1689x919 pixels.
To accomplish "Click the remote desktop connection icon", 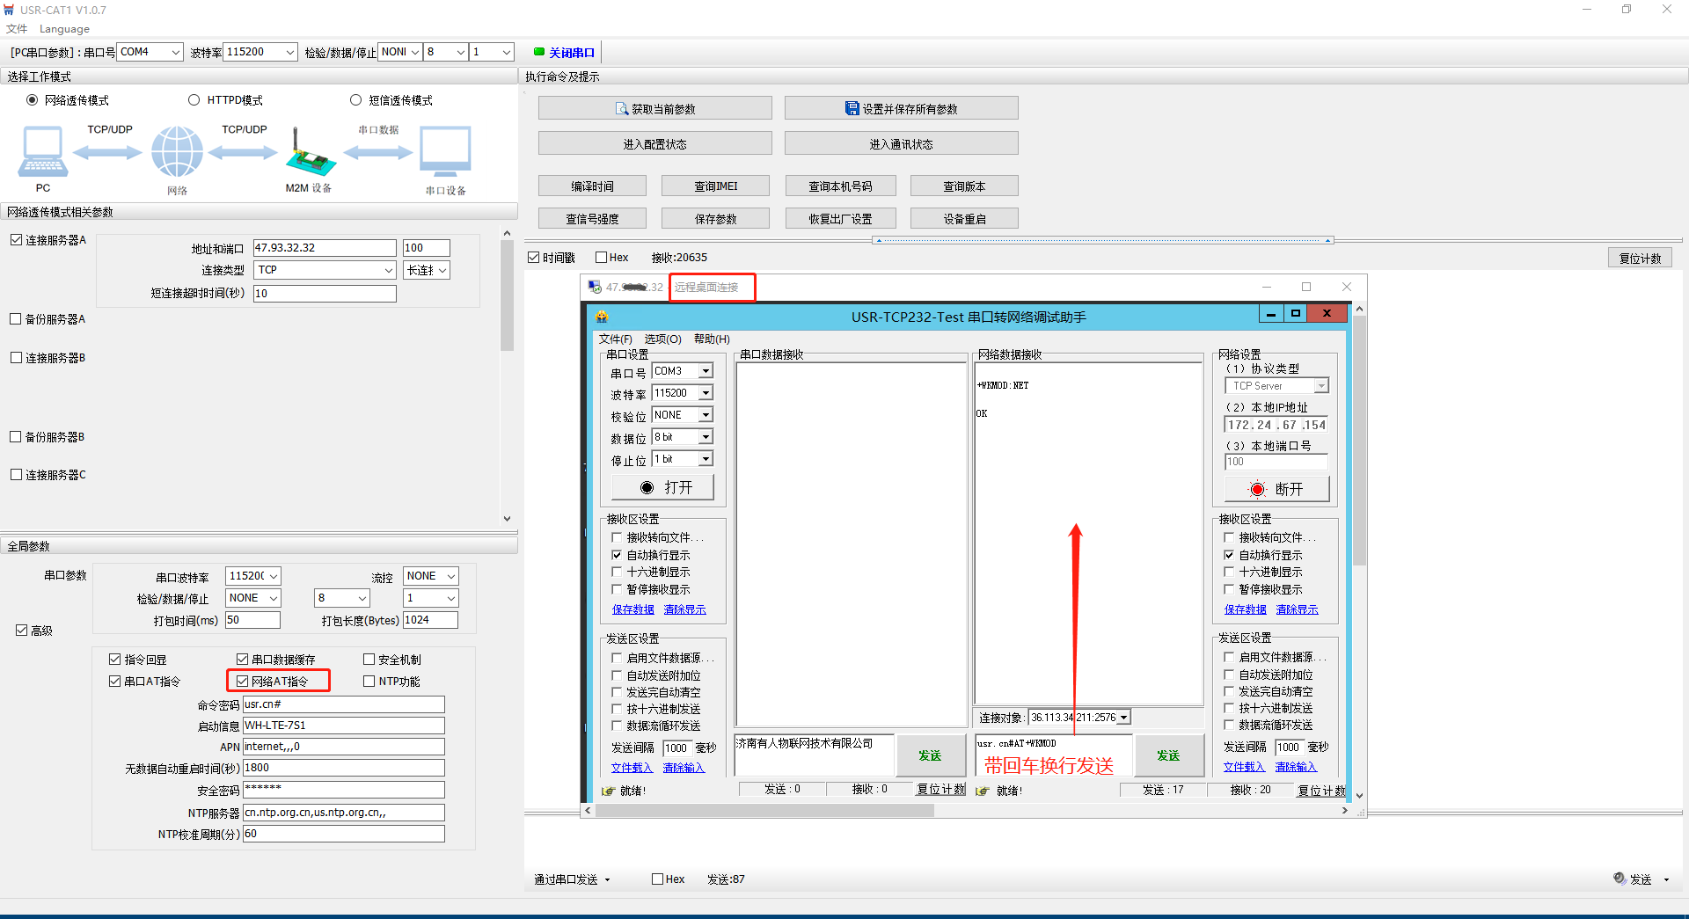I will (595, 287).
